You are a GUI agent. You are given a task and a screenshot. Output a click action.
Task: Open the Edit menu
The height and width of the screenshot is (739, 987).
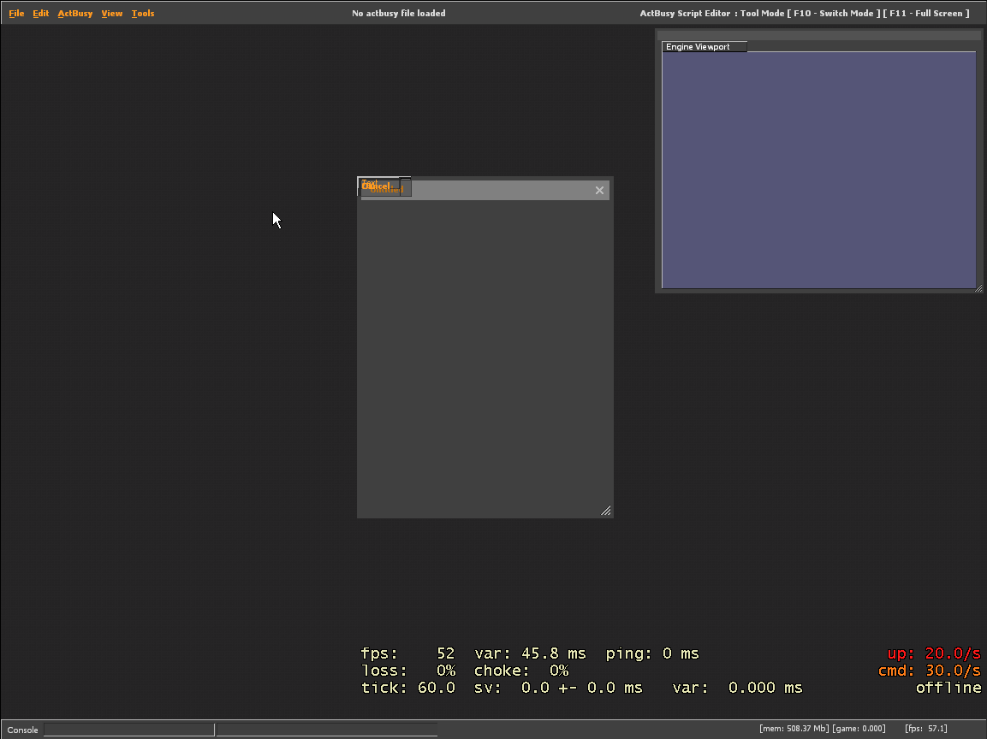coord(40,13)
